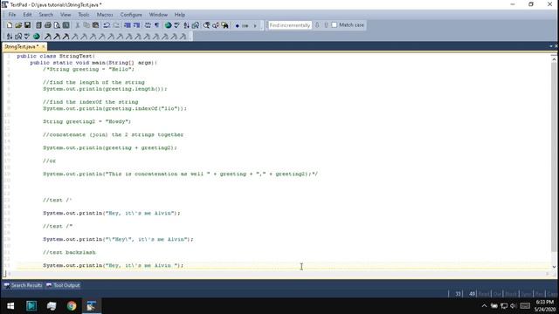The width and height of the screenshot is (559, 314).
Task: Click the Paste clipboard icon
Action: (95, 25)
